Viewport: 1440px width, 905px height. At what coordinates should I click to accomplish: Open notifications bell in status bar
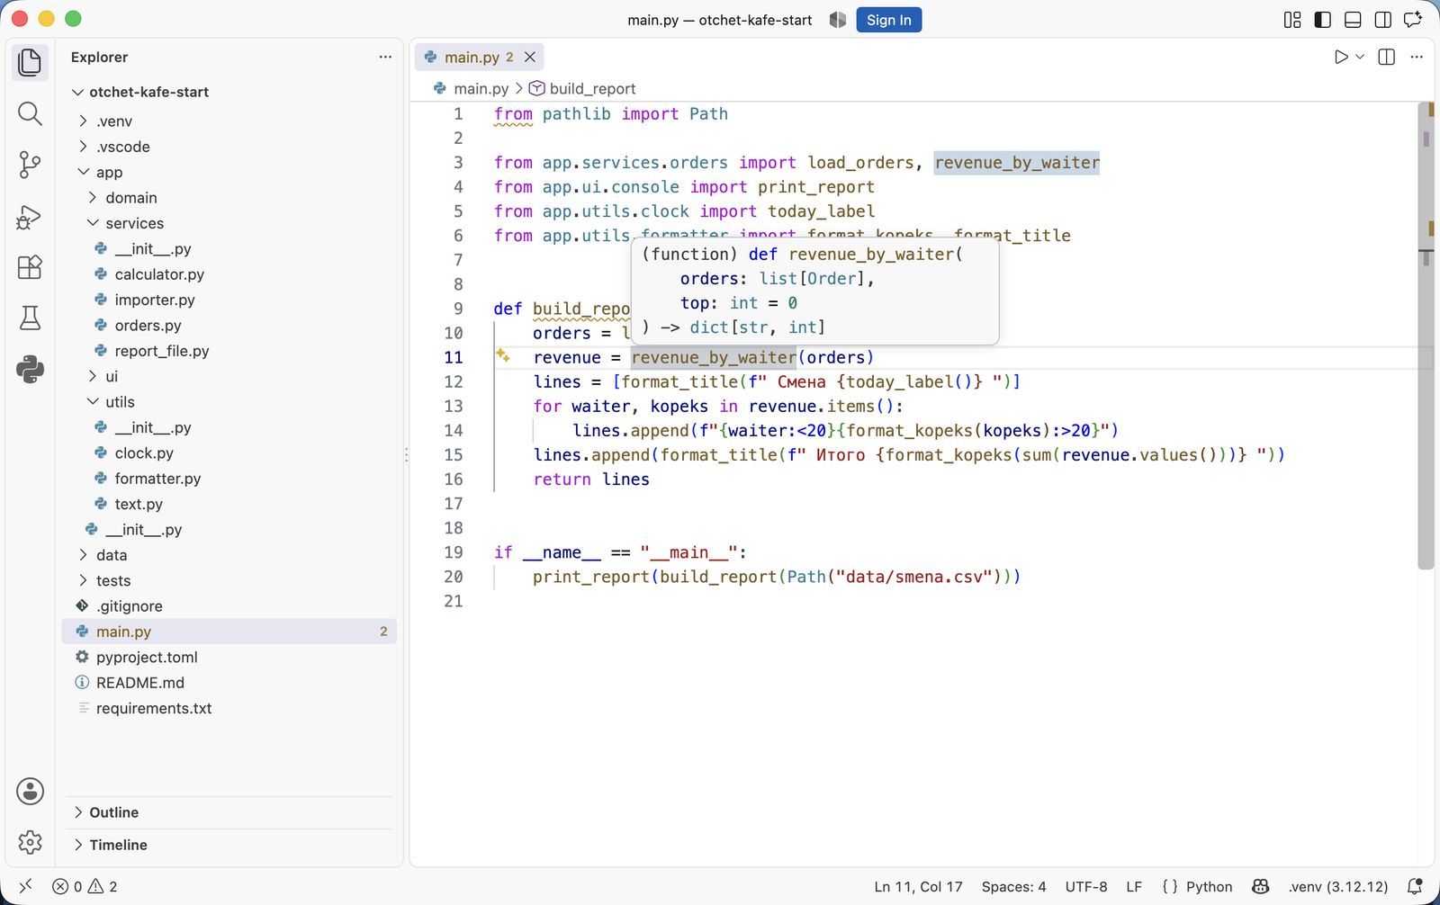[1415, 886]
